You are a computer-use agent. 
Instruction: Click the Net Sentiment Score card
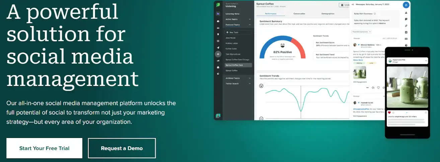pos(332,44)
